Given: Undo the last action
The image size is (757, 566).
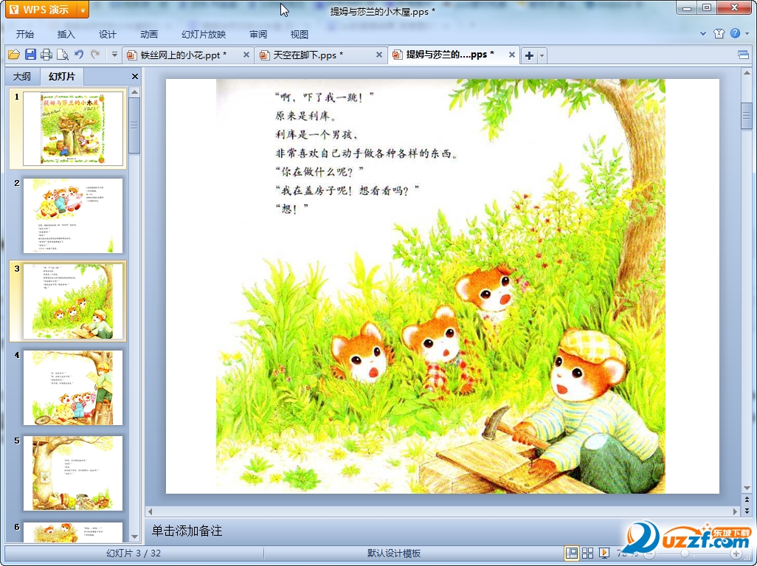Looking at the screenshot, I should [x=79, y=55].
